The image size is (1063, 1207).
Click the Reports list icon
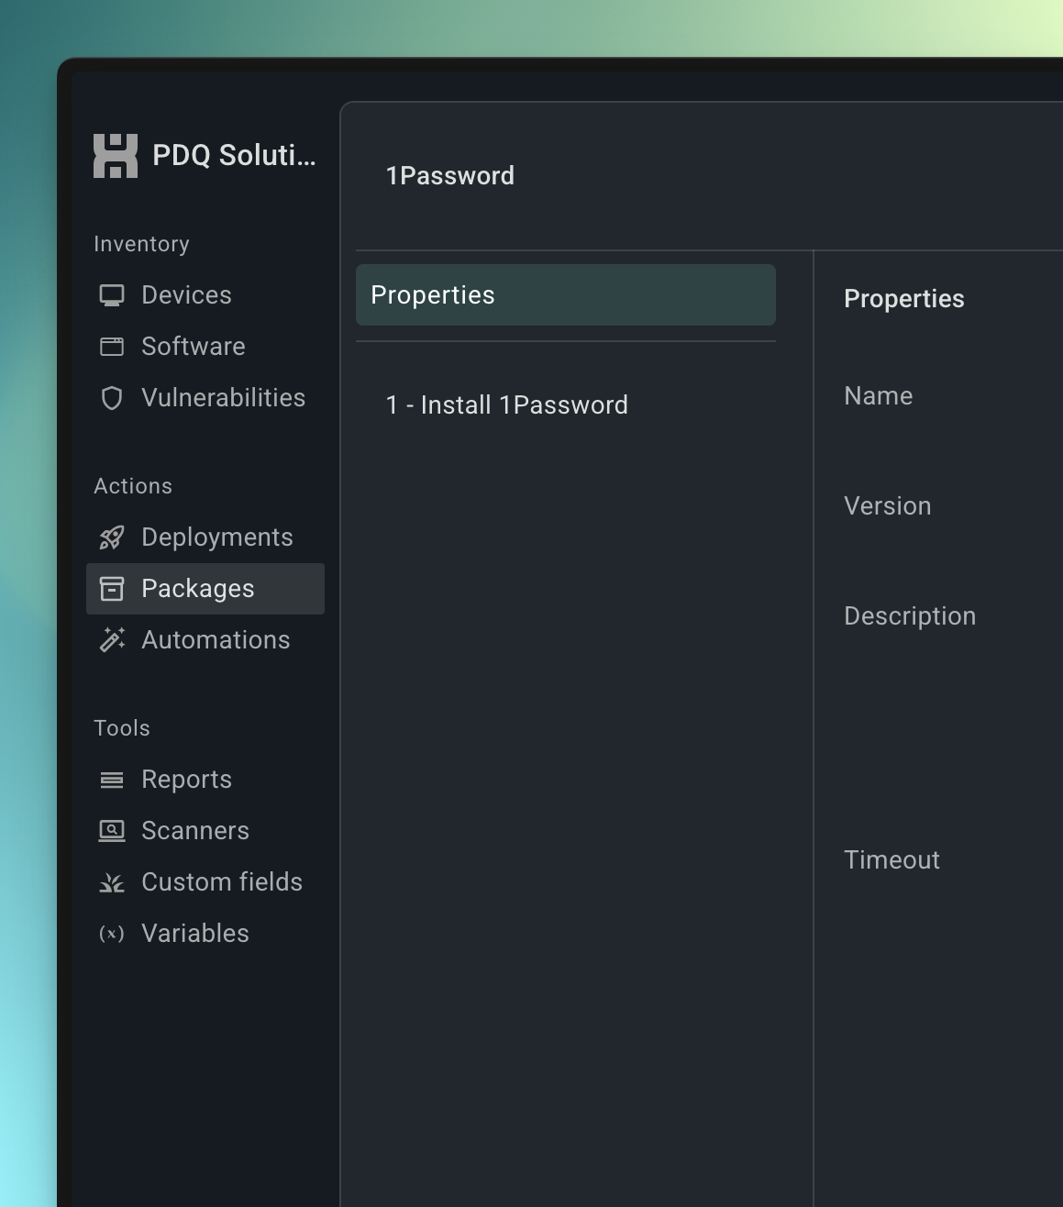(112, 780)
